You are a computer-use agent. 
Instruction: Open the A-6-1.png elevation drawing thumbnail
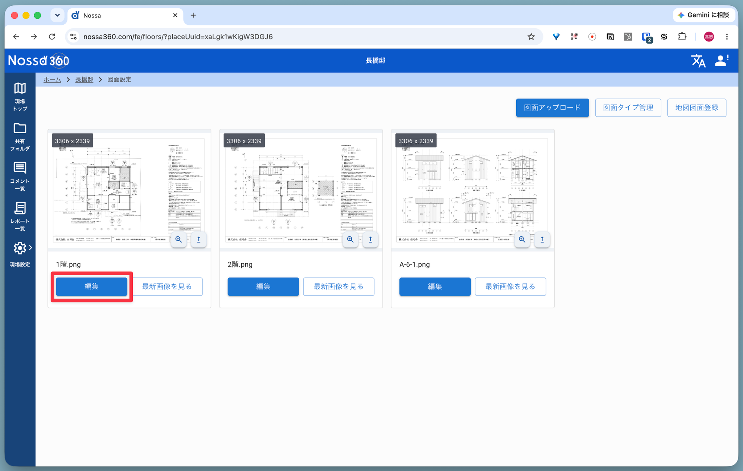pyautogui.click(x=472, y=190)
